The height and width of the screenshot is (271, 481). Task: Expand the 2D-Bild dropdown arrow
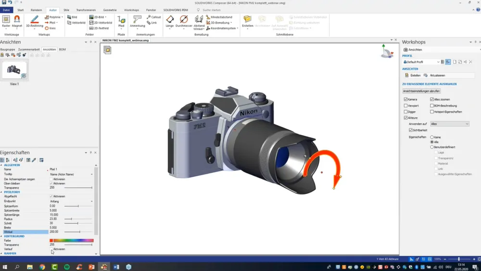click(x=106, y=17)
